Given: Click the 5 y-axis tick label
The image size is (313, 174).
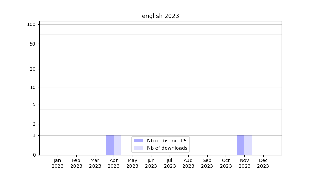Looking at the screenshot, I should pyautogui.click(x=34, y=104).
